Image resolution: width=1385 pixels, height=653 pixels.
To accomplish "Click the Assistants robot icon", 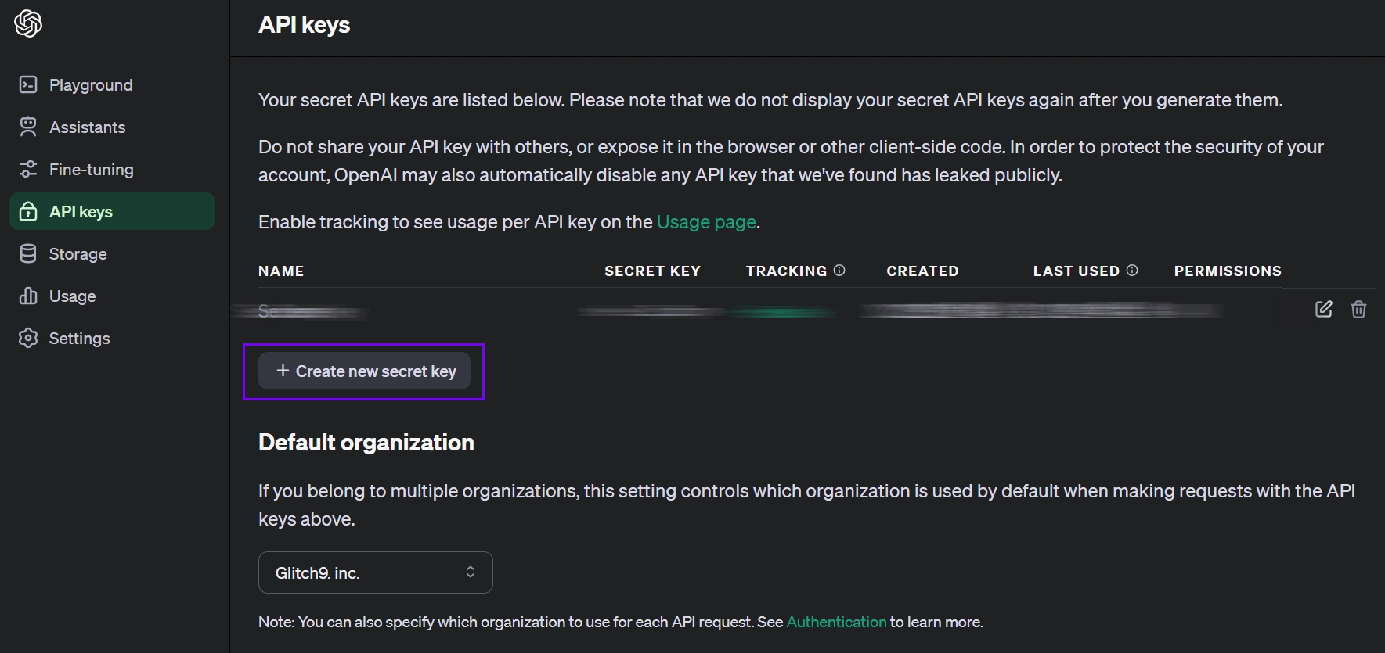I will tap(28, 127).
